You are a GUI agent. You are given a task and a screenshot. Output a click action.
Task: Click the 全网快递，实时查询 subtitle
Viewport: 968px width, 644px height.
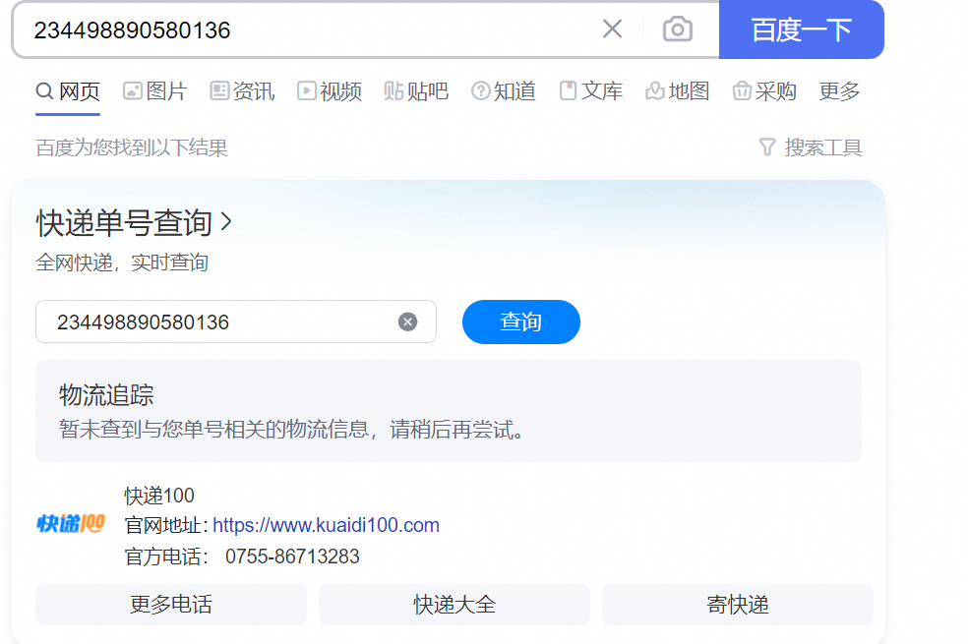(122, 263)
